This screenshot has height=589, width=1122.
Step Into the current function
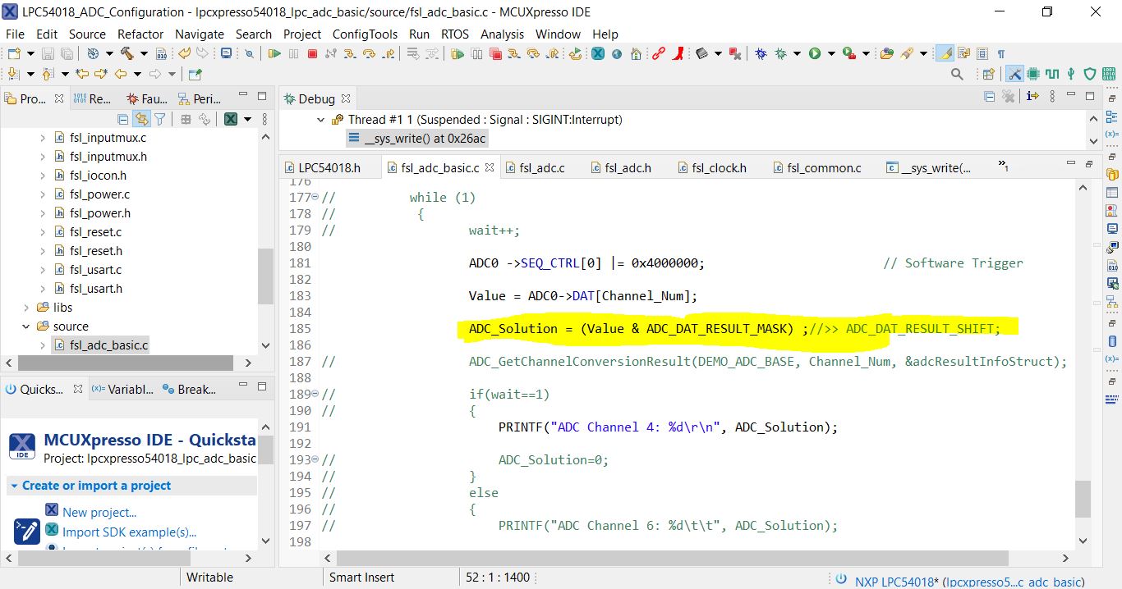(x=351, y=53)
